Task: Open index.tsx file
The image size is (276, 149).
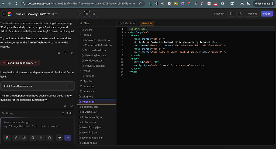Action: pyautogui.click(x=96, y=92)
